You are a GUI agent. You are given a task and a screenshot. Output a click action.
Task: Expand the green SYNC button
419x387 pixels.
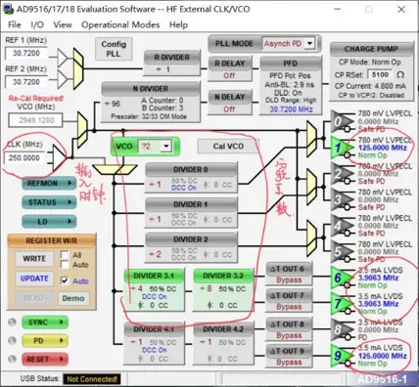coord(45,322)
